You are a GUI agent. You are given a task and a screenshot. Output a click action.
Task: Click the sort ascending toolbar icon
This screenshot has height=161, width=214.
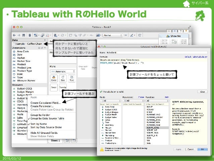click(75, 35)
